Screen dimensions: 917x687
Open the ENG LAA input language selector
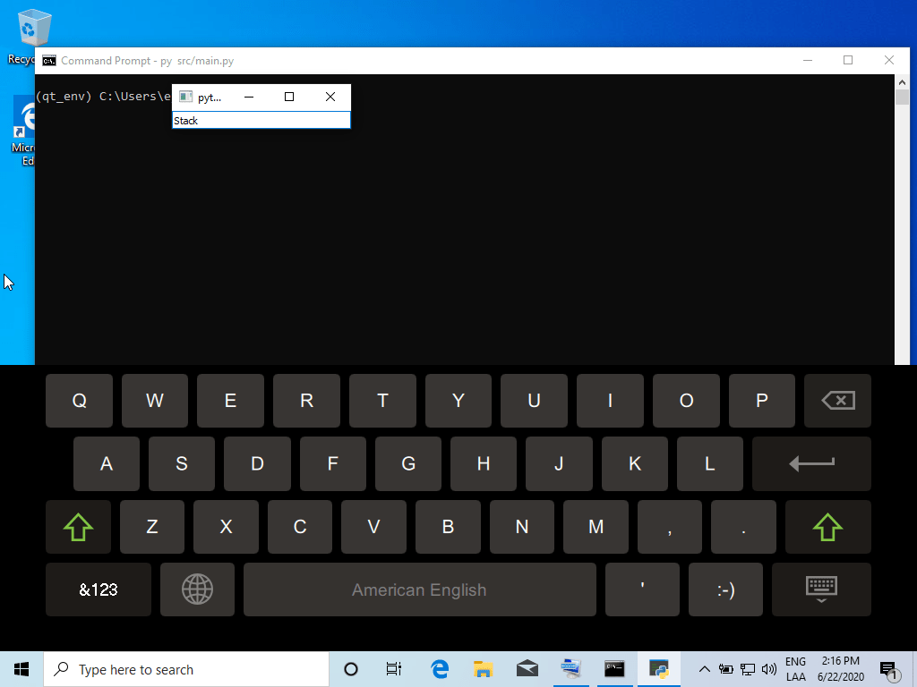point(795,669)
